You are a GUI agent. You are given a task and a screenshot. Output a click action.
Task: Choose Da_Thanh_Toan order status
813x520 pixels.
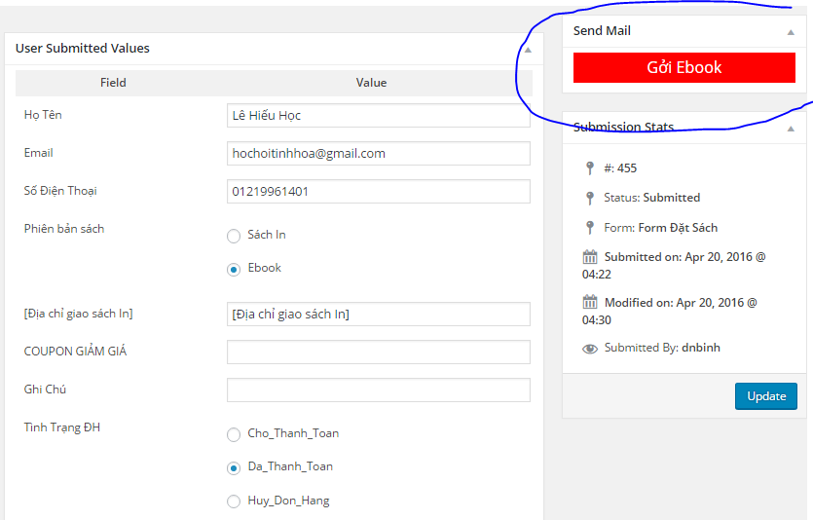(x=234, y=467)
